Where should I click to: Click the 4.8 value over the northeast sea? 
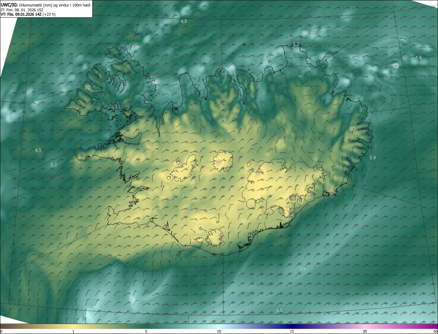(418, 57)
